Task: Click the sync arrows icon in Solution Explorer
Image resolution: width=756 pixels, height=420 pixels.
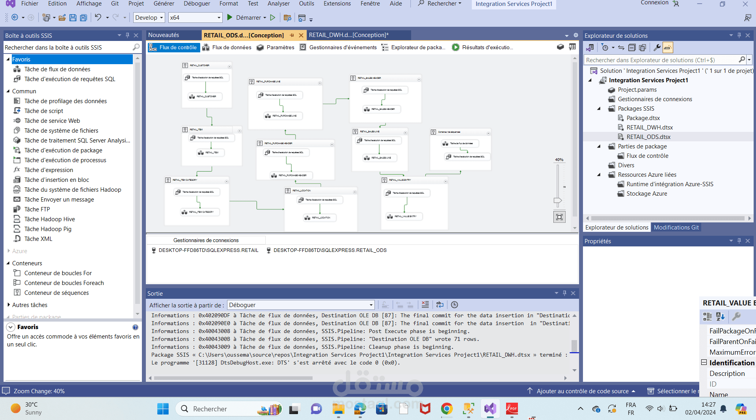Action: [x=621, y=48]
